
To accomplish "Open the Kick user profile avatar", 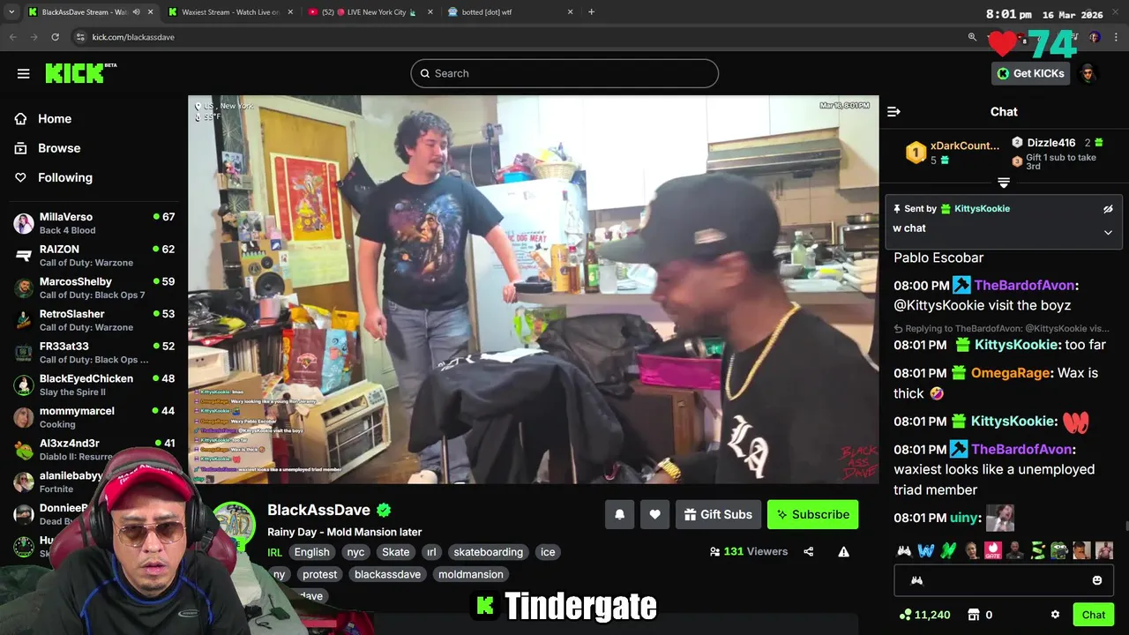I will (x=1088, y=73).
